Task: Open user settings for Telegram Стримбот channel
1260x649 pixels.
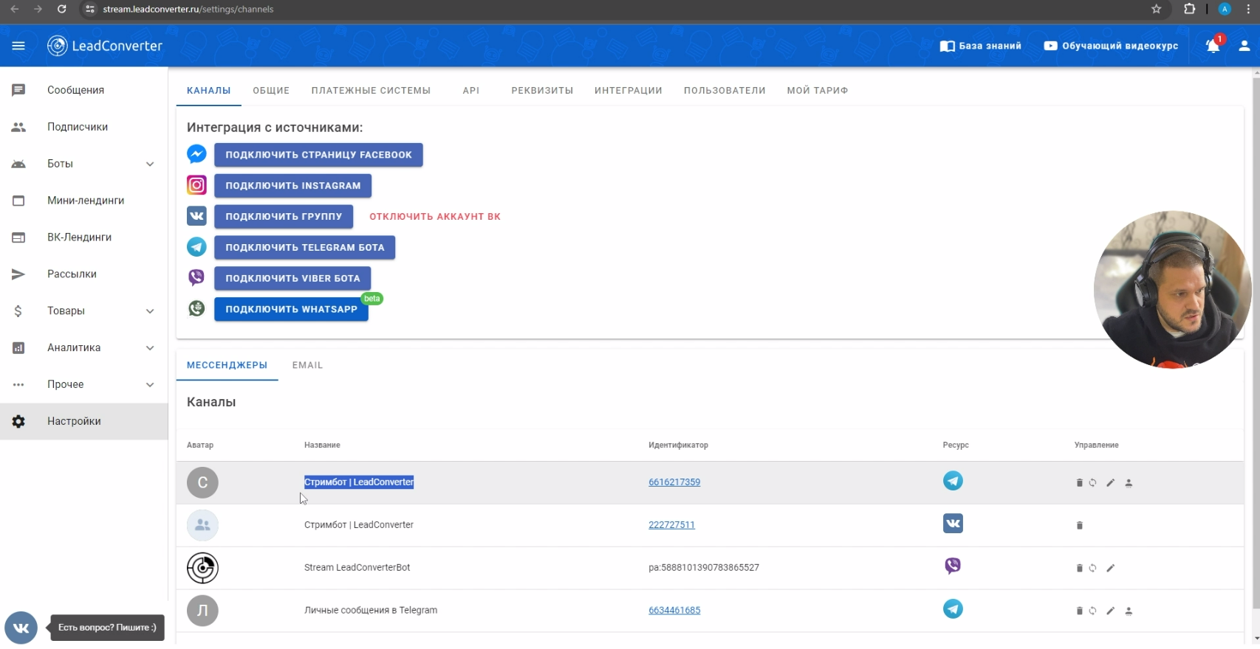Action: click(1129, 483)
